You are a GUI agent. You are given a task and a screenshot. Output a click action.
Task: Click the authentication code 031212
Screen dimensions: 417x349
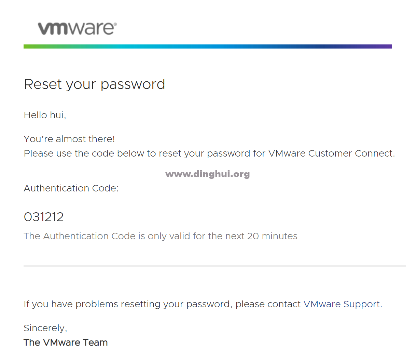pyautogui.click(x=44, y=217)
